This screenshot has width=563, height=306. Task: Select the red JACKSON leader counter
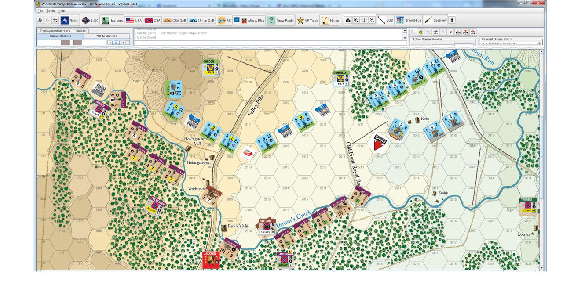point(211,260)
